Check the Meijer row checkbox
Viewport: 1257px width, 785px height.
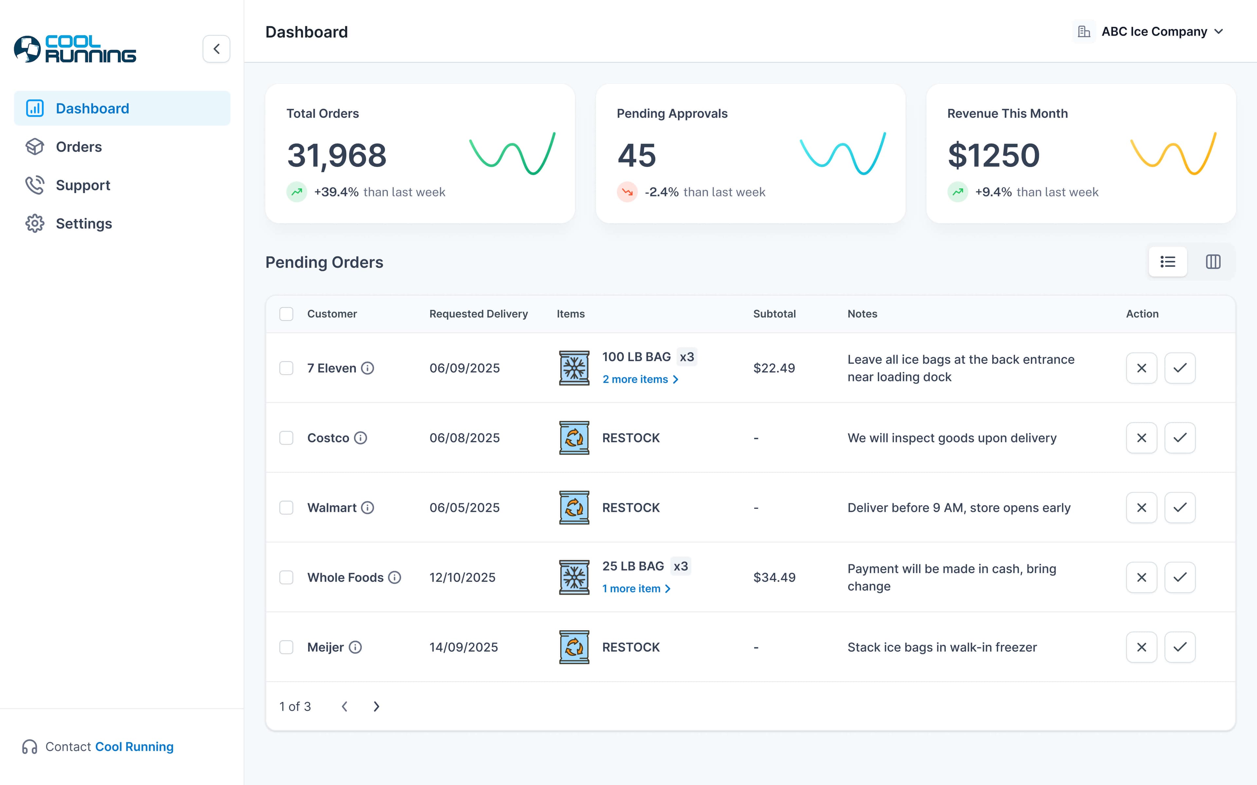coord(286,647)
